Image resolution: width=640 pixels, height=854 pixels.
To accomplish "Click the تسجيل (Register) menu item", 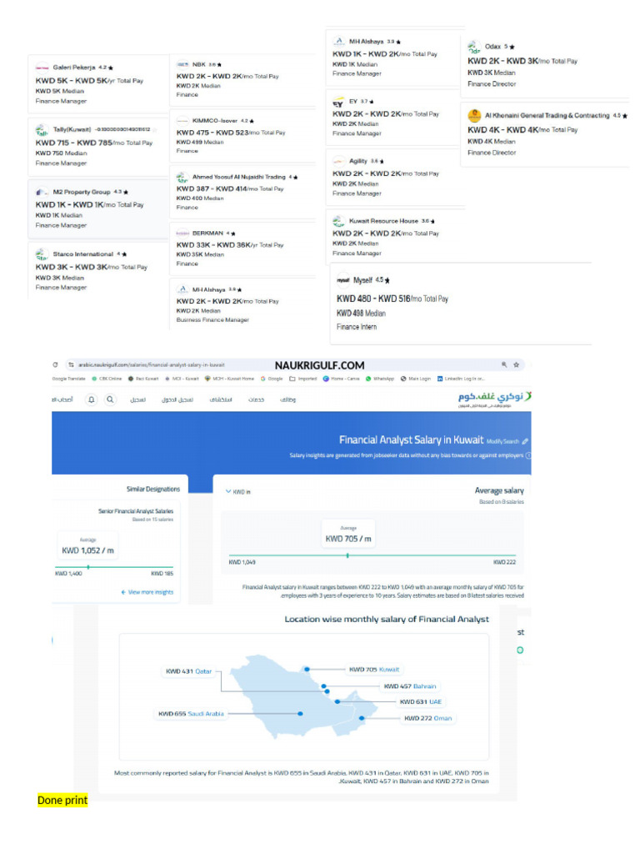I will [137, 399].
